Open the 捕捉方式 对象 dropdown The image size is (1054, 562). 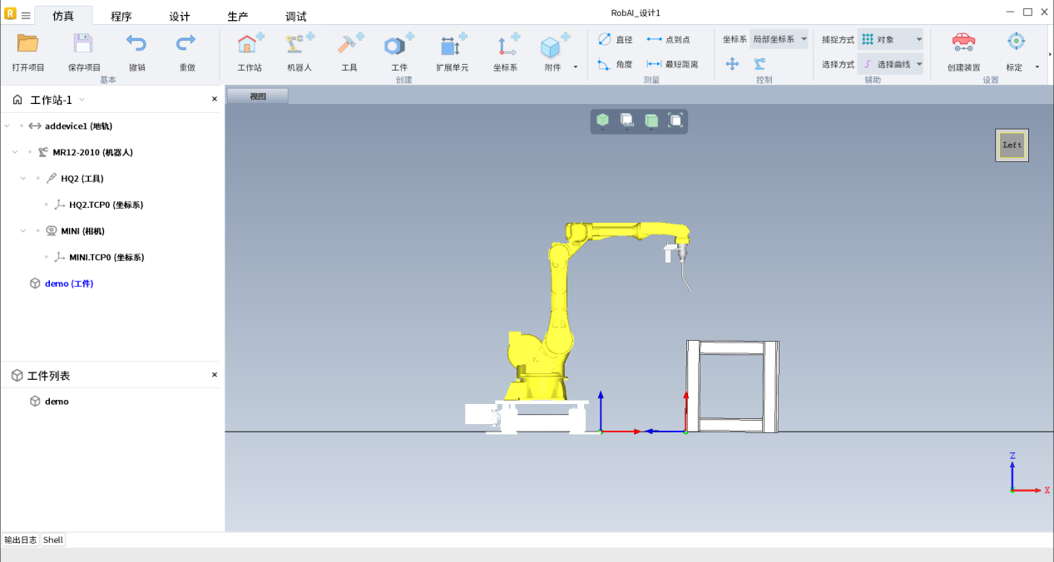click(x=891, y=39)
